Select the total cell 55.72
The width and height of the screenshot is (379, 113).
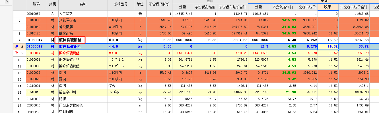coord(354,46)
